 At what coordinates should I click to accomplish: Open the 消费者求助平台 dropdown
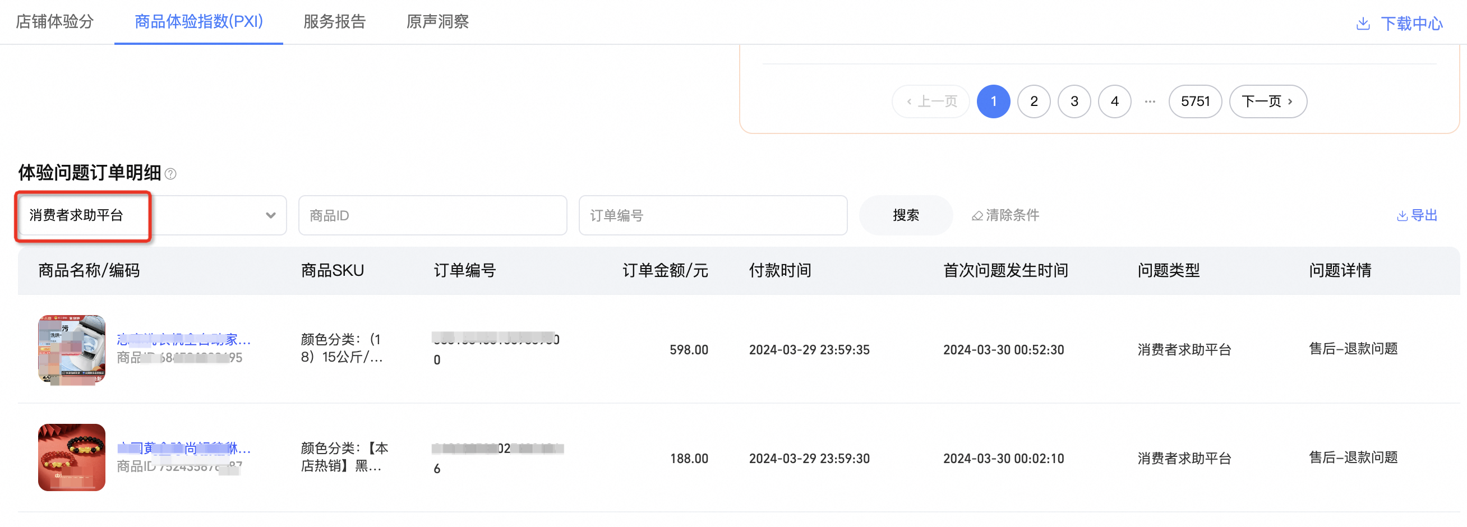point(152,215)
